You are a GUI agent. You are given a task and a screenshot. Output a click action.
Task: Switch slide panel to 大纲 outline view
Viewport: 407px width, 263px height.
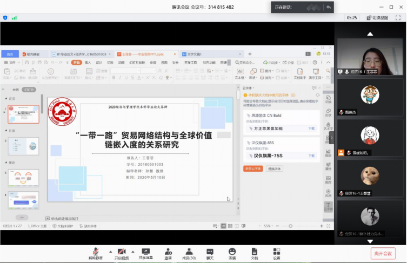15,90
